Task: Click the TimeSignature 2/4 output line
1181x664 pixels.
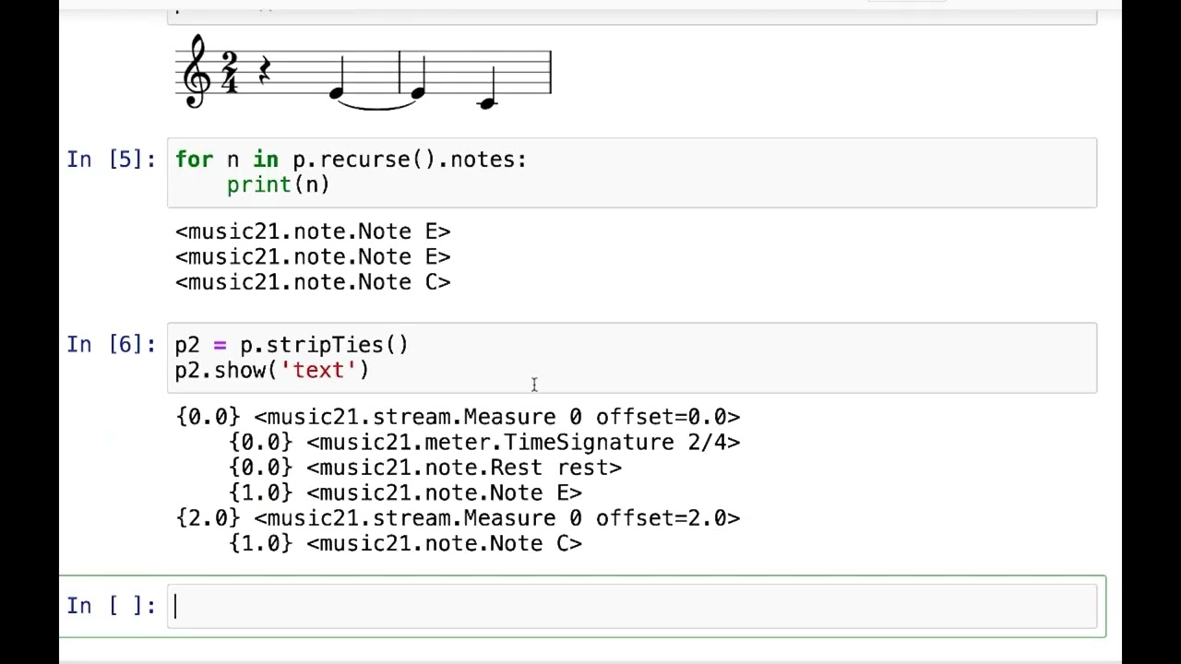Action: [x=484, y=443]
